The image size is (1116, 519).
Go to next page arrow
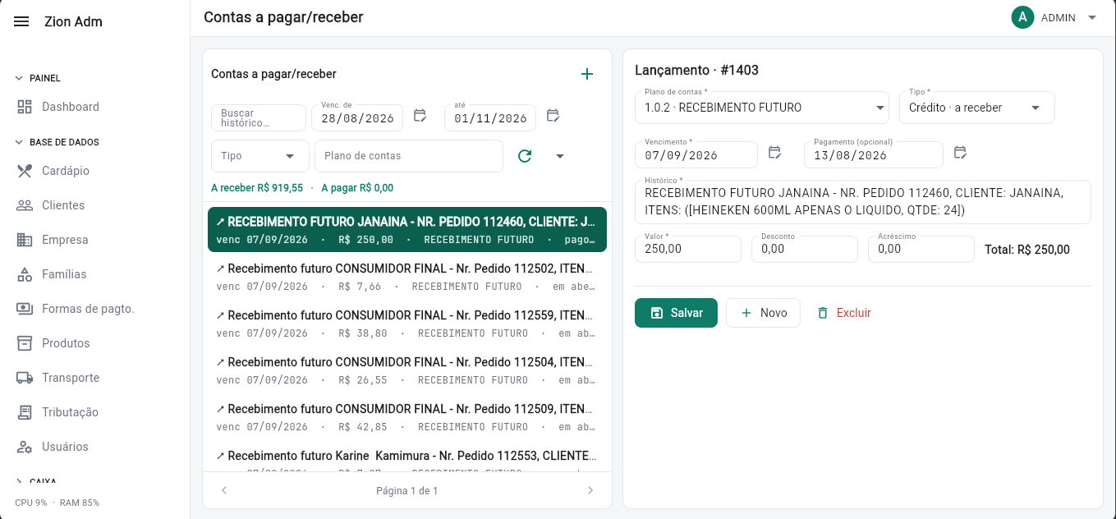pyautogui.click(x=590, y=490)
